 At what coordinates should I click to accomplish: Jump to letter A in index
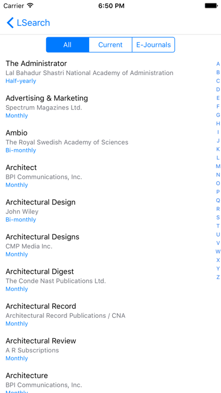(x=218, y=64)
